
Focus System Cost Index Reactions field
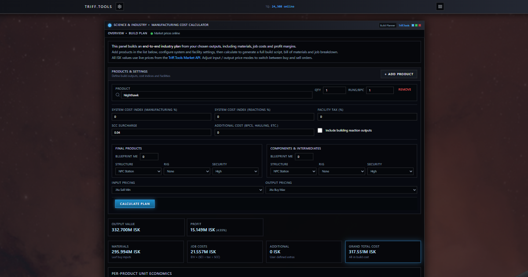click(264, 117)
